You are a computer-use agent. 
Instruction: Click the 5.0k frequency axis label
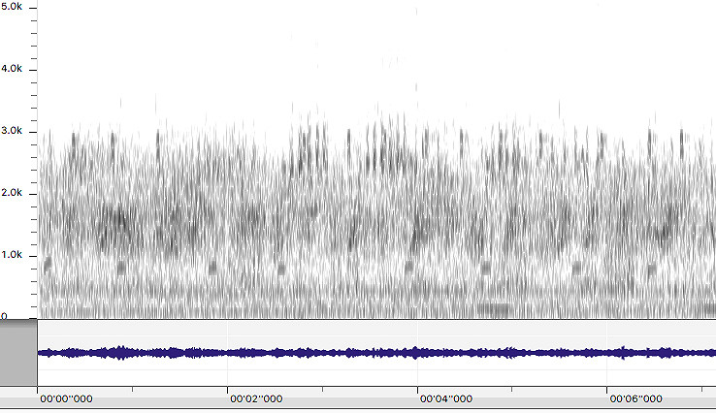coord(16,7)
